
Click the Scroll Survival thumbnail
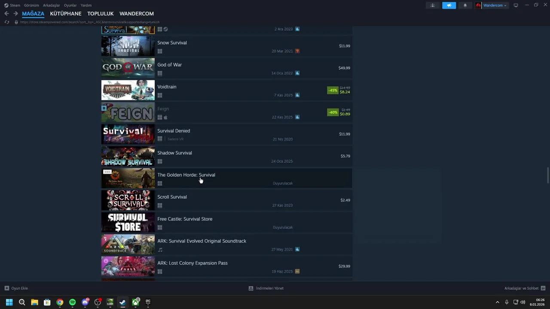128,200
